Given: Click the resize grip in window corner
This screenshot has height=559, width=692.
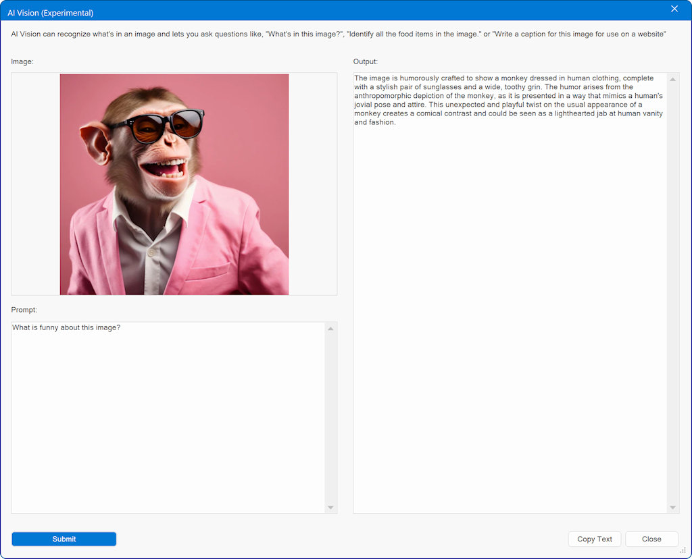Looking at the screenshot, I should [x=683, y=550].
